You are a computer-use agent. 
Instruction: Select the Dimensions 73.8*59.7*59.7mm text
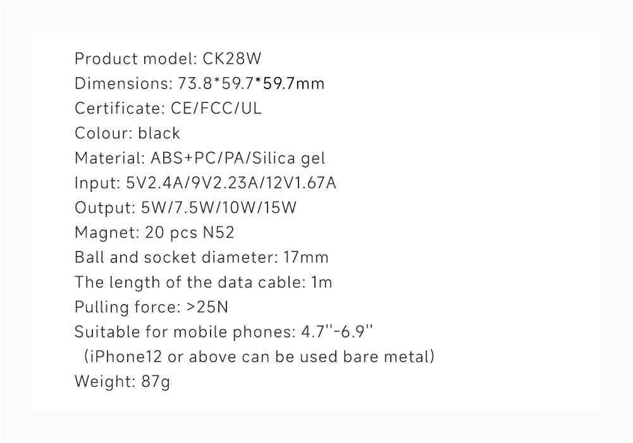click(x=199, y=83)
